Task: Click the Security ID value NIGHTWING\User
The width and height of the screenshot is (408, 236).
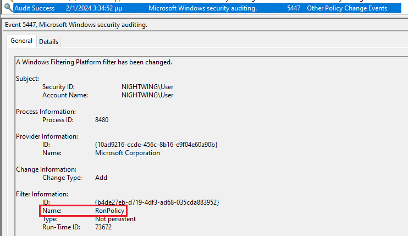Action: pos(147,87)
